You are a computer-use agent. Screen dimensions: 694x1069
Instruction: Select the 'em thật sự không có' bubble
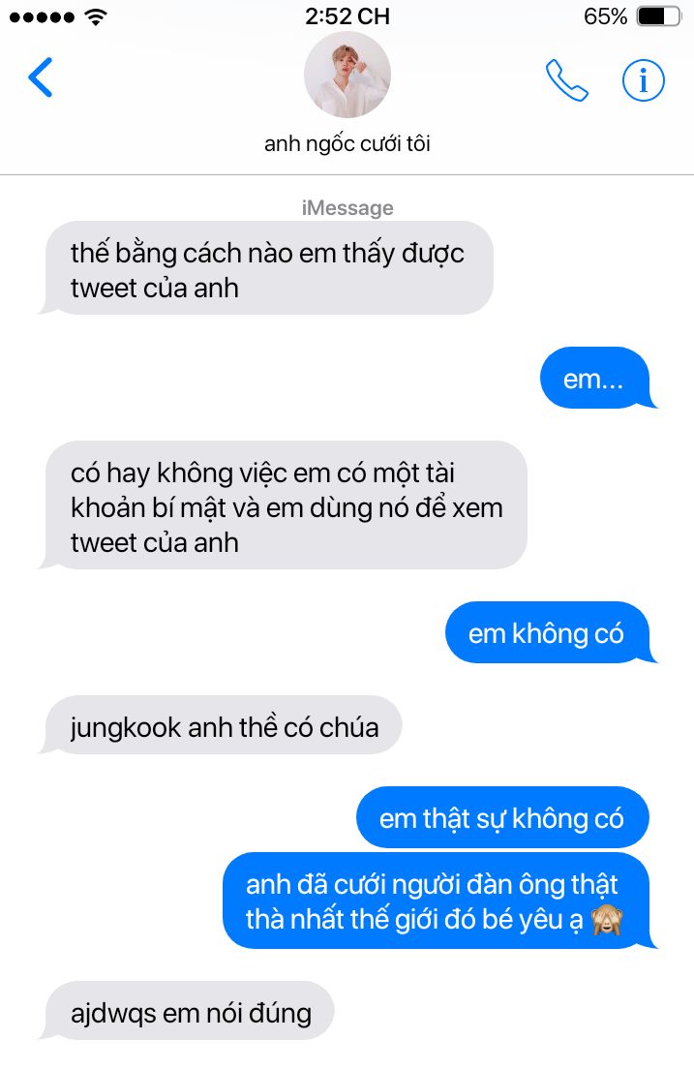pyautogui.click(x=503, y=817)
